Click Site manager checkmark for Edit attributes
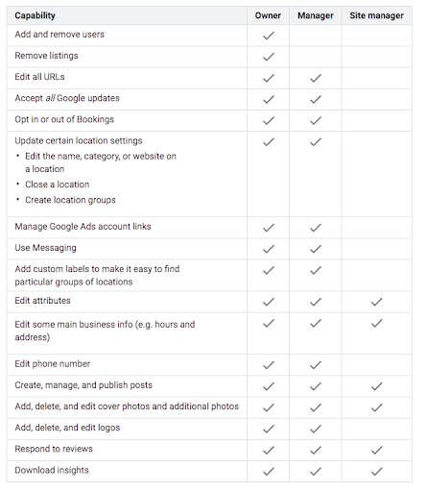427x492 pixels. (376, 302)
